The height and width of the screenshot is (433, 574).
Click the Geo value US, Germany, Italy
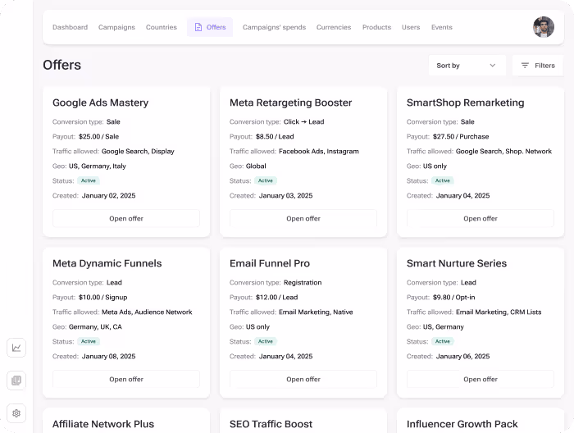98,166
